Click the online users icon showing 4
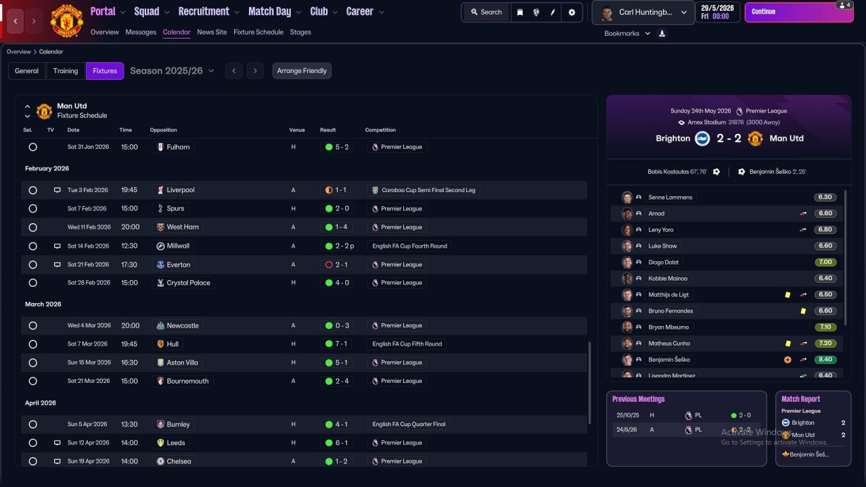The width and height of the screenshot is (866, 487). [844, 5]
